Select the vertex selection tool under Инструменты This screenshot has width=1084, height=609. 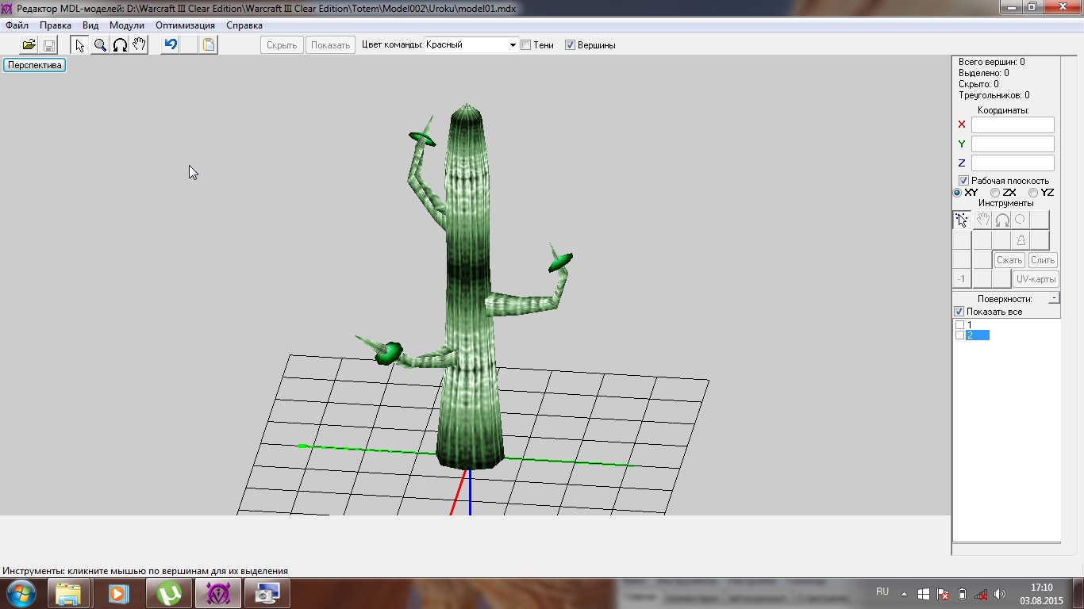(962, 220)
